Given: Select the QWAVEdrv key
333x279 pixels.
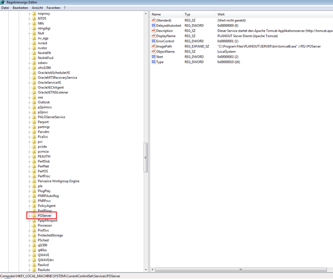Looking at the screenshot, I should 45,260.
